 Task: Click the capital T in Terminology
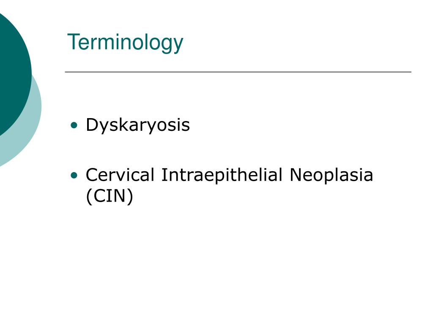pos(74,42)
